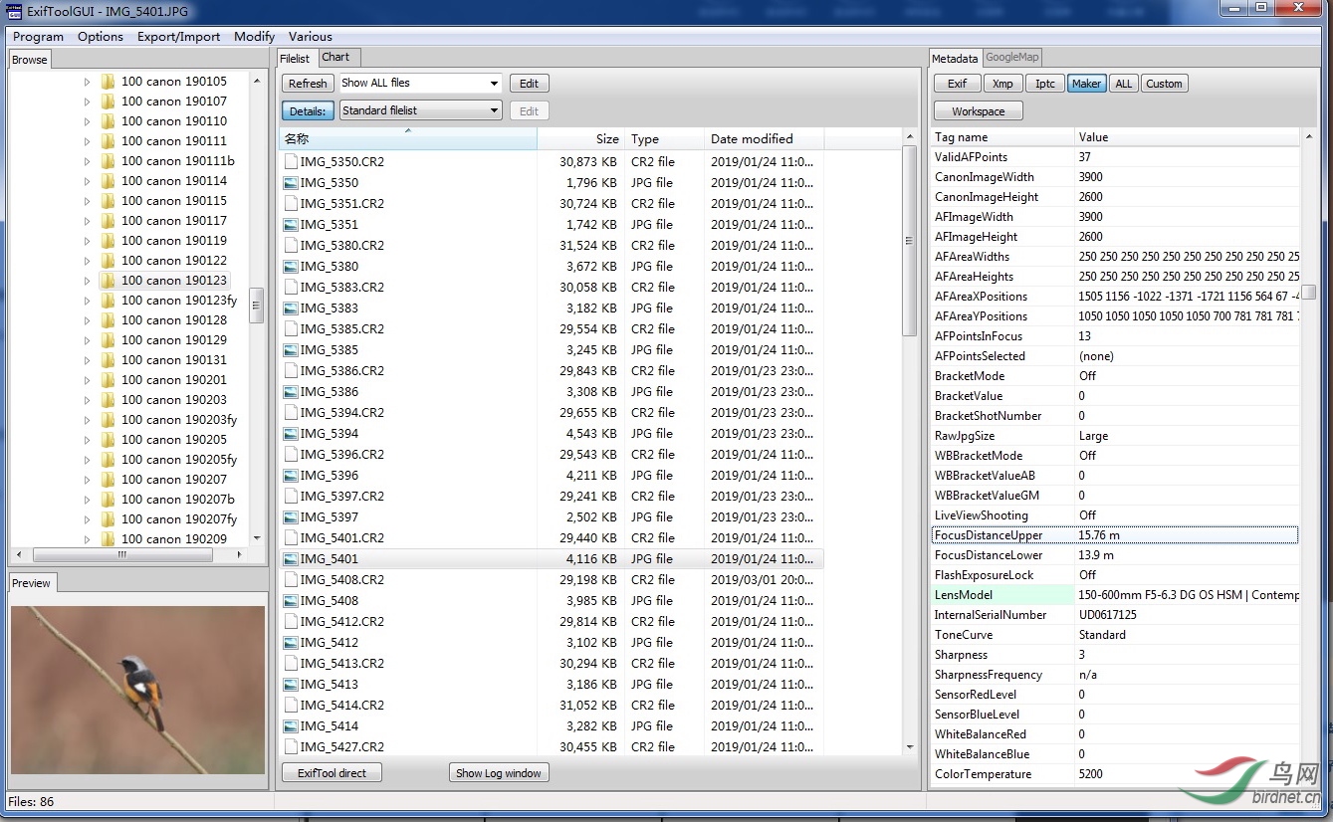Toggle the Exif metadata filter button
This screenshot has width=1333, height=822.
957,84
